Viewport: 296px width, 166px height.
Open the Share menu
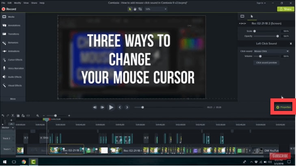coord(34,3)
